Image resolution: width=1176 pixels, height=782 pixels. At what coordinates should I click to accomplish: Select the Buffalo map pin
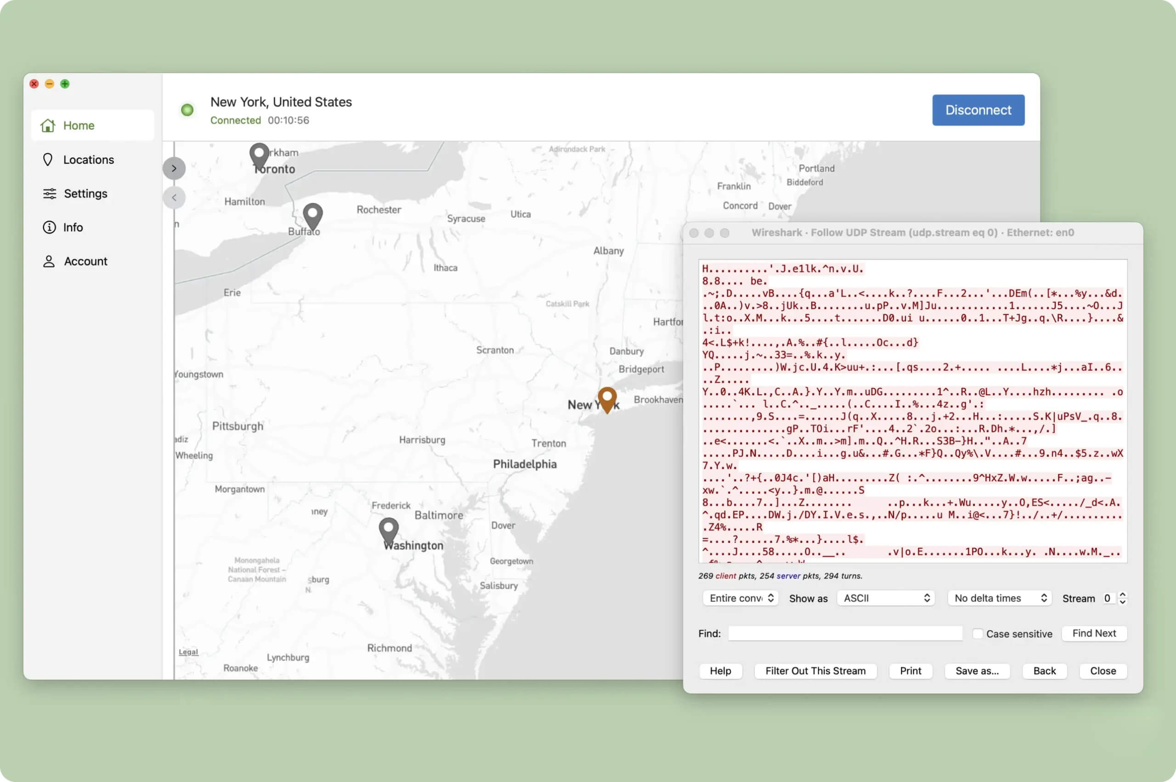pyautogui.click(x=312, y=214)
